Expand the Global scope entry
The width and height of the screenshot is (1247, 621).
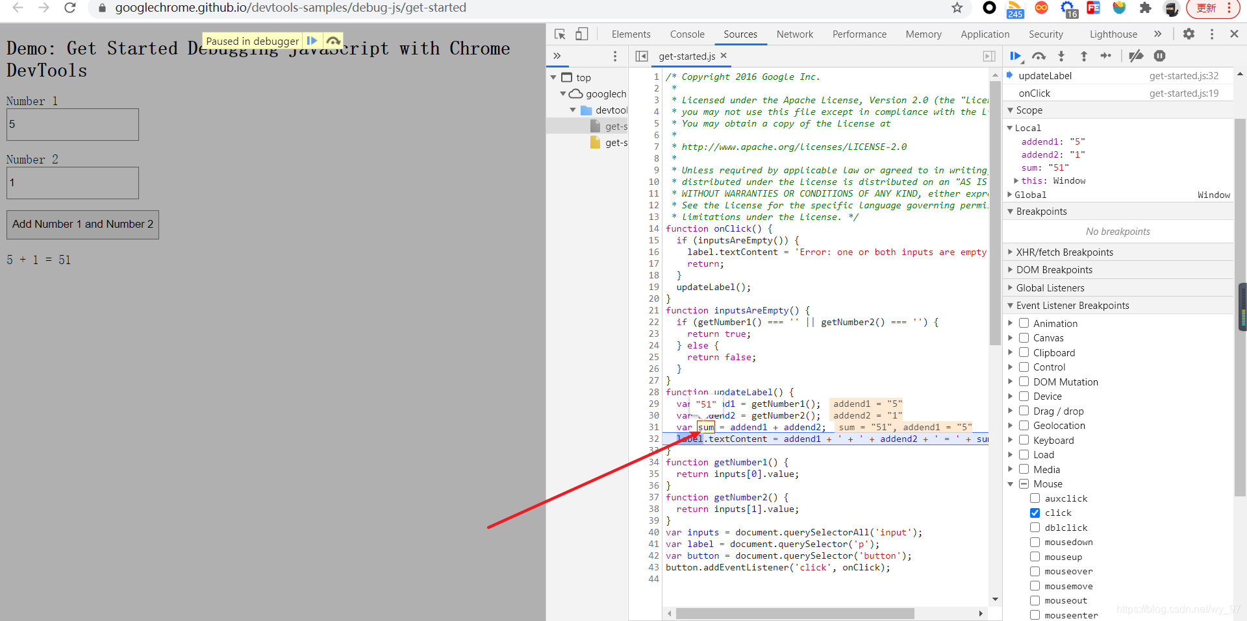click(x=1010, y=195)
